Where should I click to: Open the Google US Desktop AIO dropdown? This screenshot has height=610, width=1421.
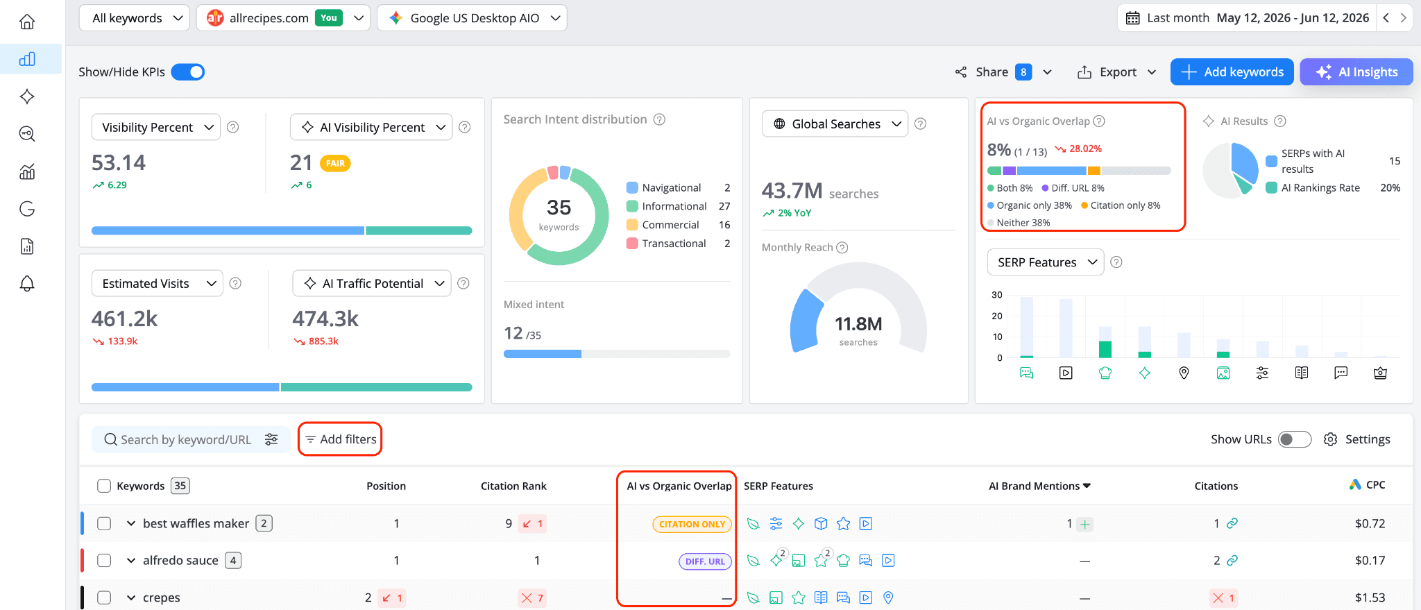coord(472,18)
